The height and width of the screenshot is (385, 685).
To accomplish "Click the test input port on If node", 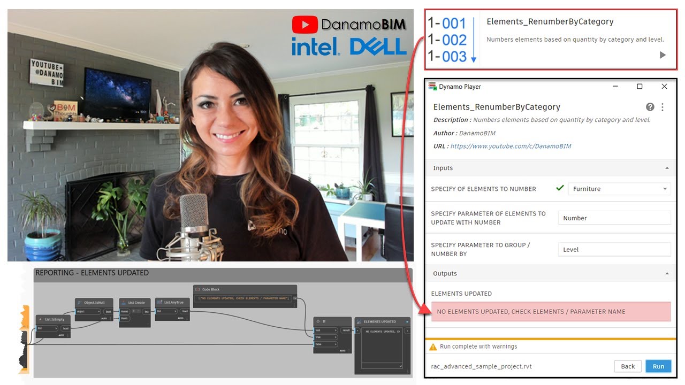I will [325, 330].
